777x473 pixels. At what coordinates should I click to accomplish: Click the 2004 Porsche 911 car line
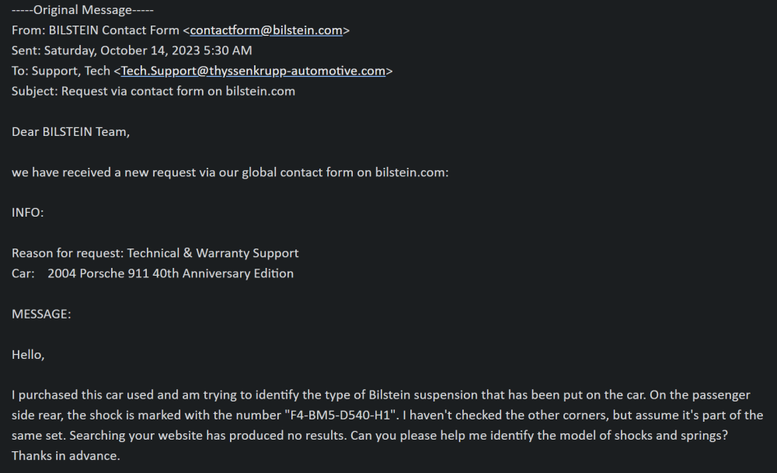(170, 273)
